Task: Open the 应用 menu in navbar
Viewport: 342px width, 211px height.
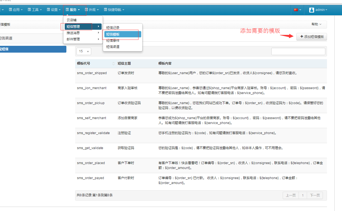Action: pos(16,10)
